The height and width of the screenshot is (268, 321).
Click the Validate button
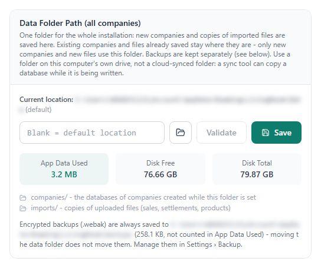[x=221, y=133]
